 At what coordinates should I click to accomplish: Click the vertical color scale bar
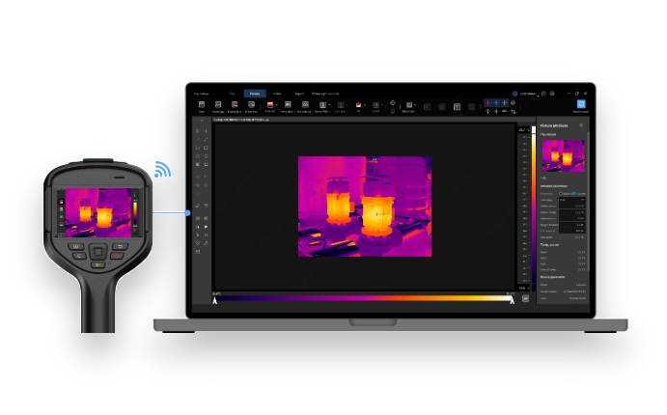point(534,208)
